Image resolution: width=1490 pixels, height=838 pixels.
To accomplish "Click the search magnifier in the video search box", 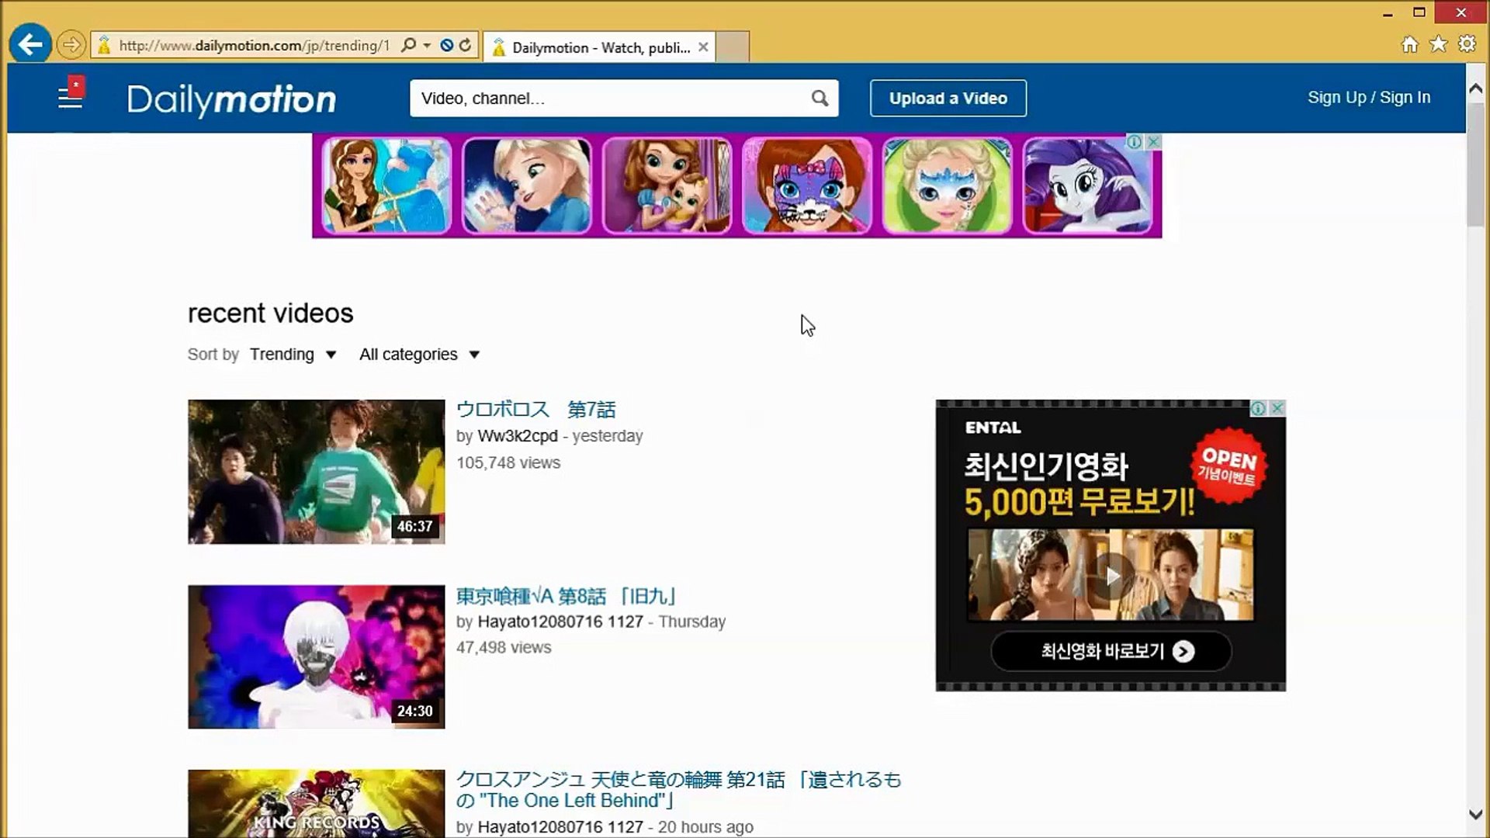I will pos(819,99).
